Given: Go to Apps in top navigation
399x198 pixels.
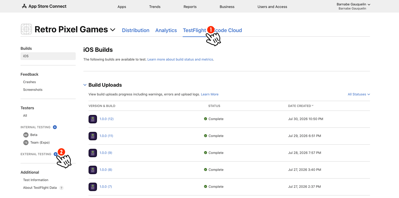Looking at the screenshot, I should [122, 7].
